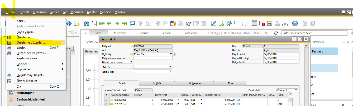Click refresh icon next to search box
This screenshot has width=353, height=106.
[276, 33]
